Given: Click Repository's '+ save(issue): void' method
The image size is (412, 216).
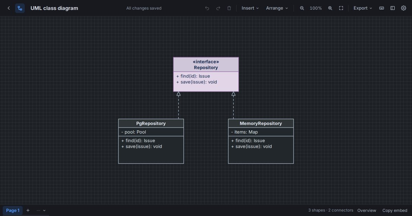Looking at the screenshot, I should click(x=196, y=82).
